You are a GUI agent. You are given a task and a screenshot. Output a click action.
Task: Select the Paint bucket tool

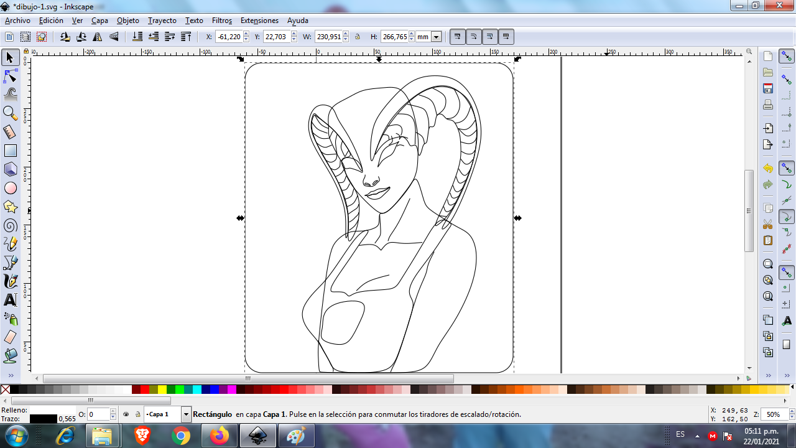10,356
